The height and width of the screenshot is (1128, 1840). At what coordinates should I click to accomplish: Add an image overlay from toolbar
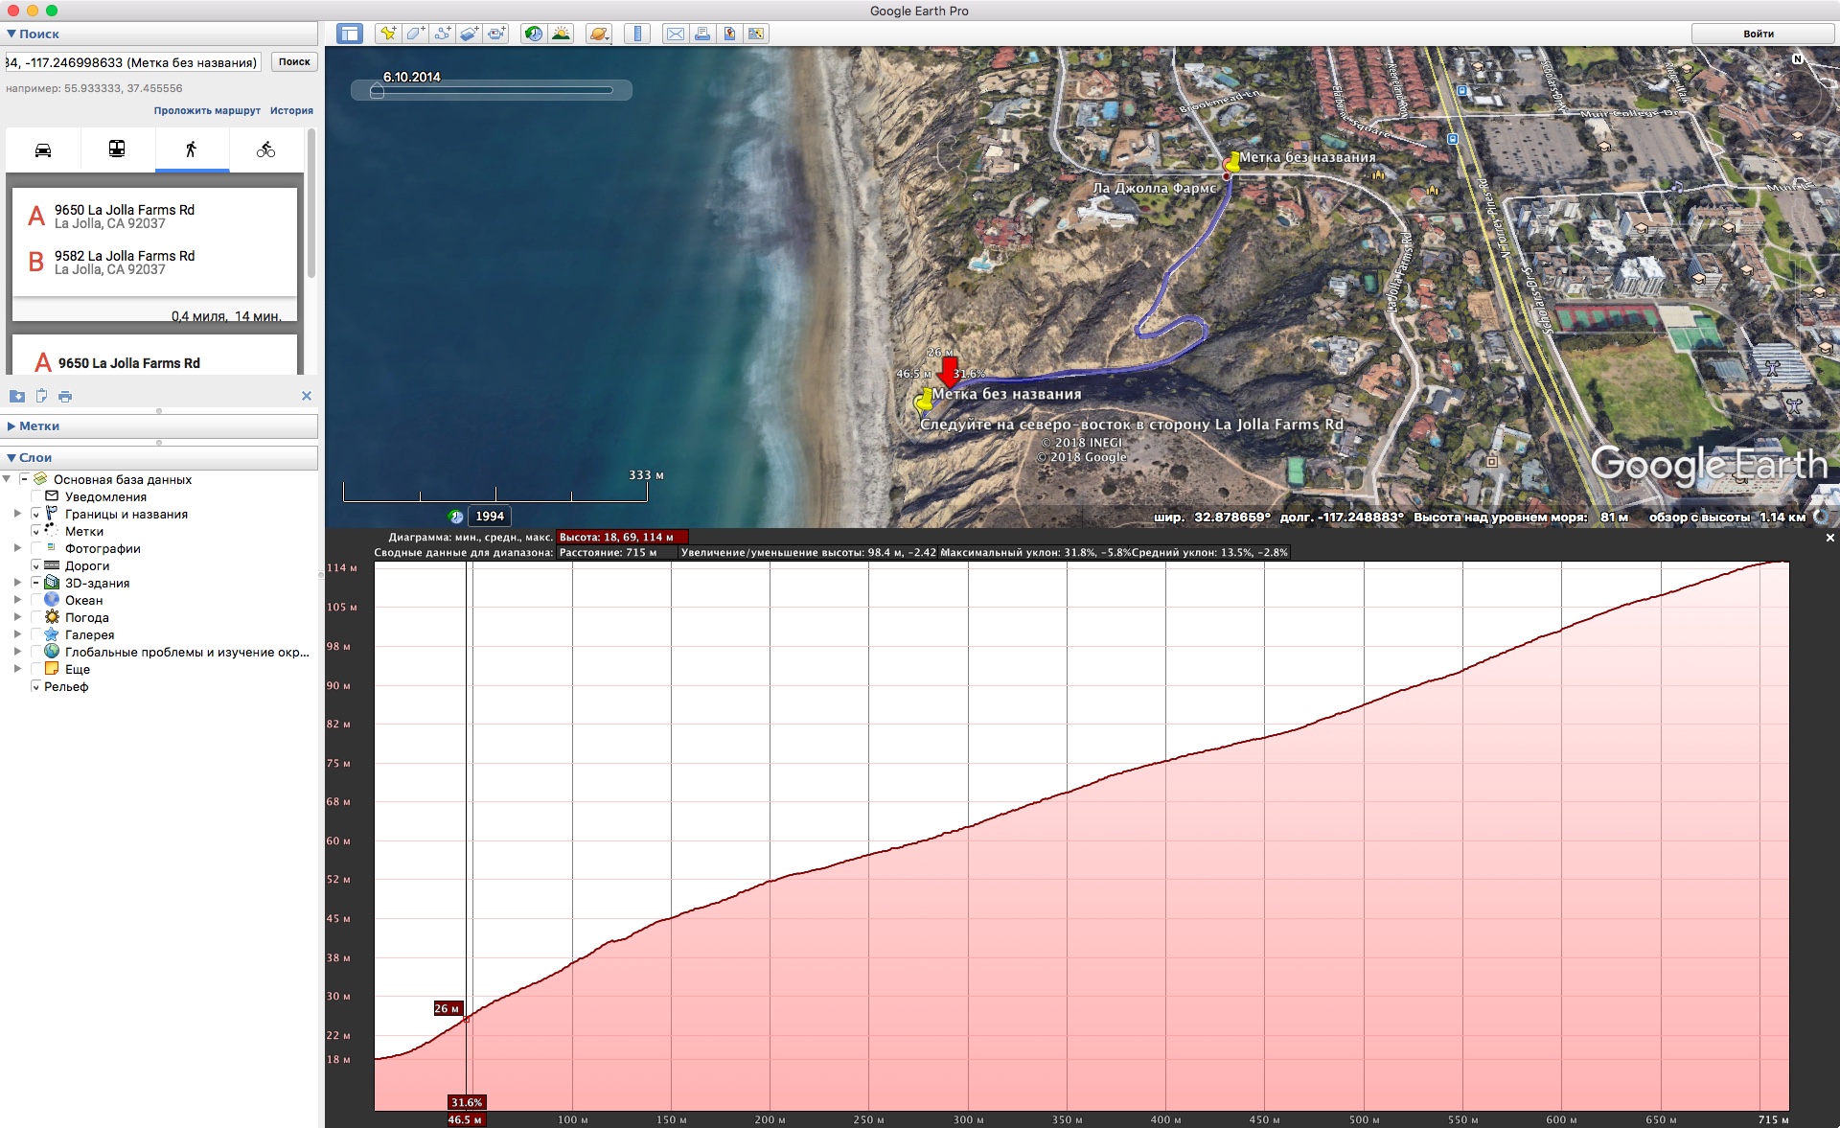469,34
